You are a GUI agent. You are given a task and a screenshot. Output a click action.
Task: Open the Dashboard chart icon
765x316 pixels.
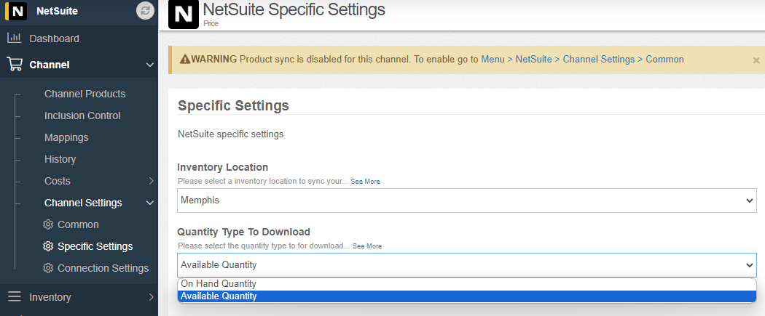coord(15,38)
